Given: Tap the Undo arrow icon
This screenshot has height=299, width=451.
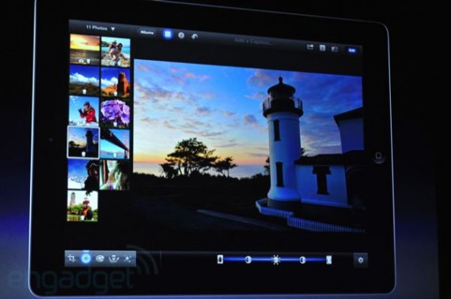Looking at the screenshot, I should (195, 36).
